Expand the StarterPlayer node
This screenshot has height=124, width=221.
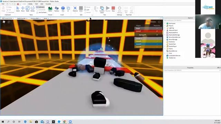pyautogui.click(x=165, y=46)
